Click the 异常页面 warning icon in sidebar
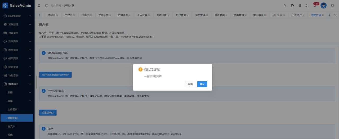The height and width of the screenshot is (139, 339). 5,41
